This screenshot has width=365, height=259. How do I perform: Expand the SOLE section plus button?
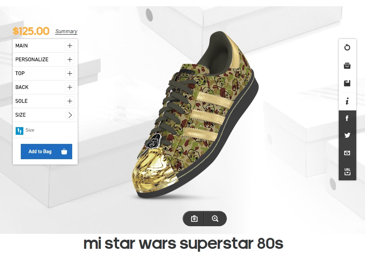[70, 101]
